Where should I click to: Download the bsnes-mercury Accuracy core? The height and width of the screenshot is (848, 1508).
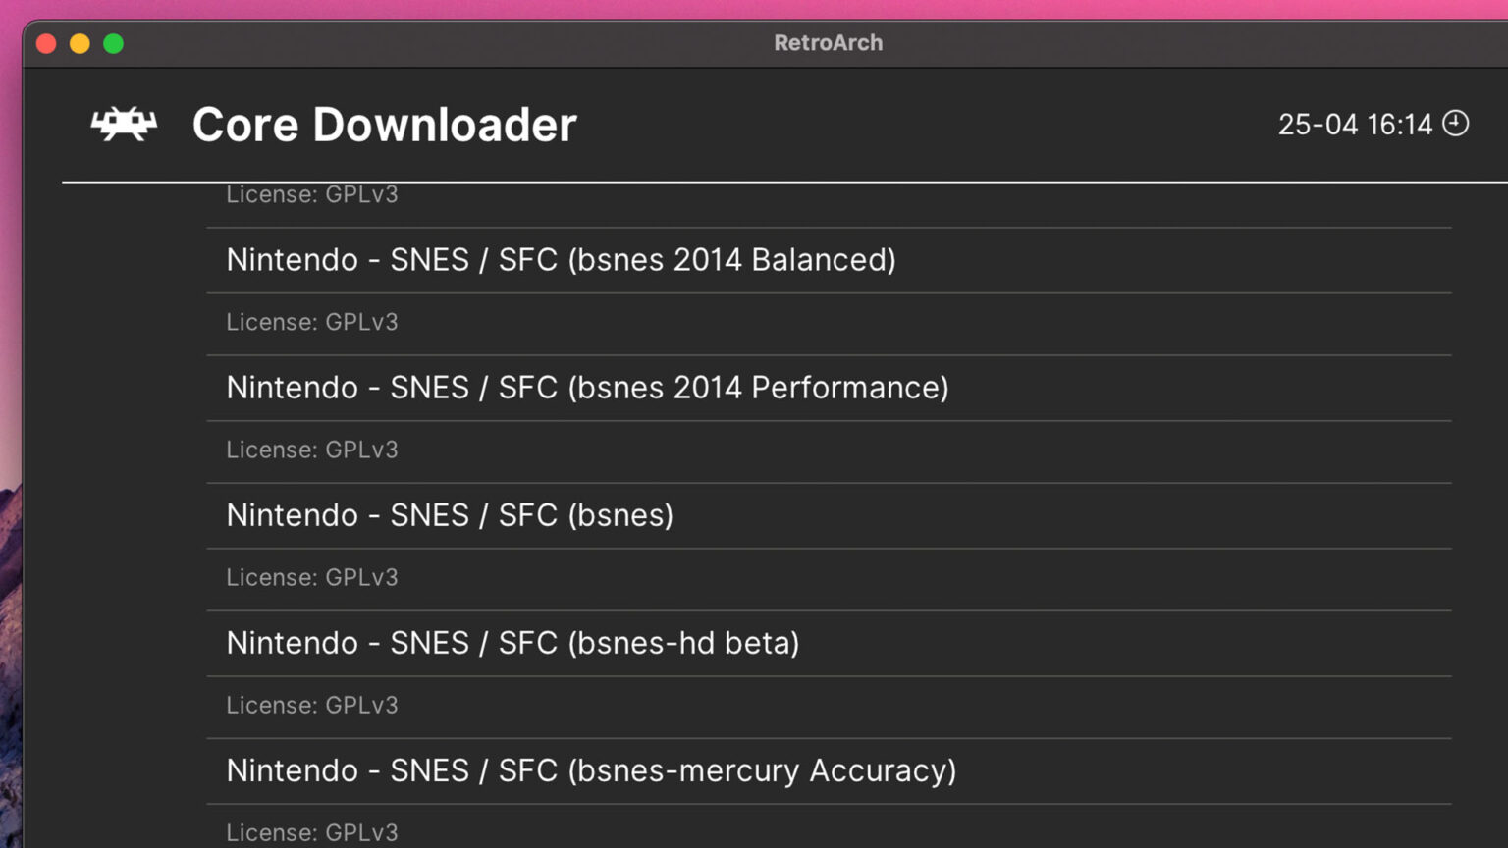590,770
